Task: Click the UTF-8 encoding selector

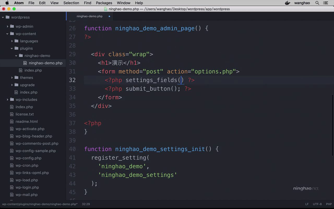Action: tap(317, 204)
